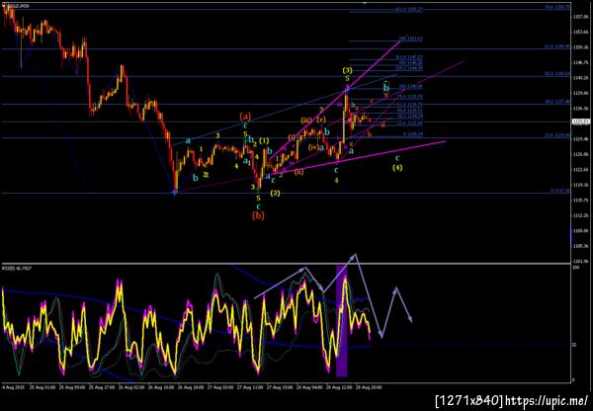Select the orange (iii) subwave label
Image resolution: width=593 pixels, height=411 pixels.
click(306, 121)
